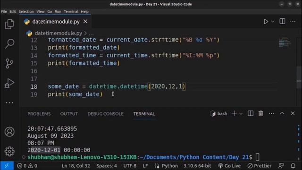Show additional views ellipsis in activity bar
Image resolution: width=302 pixels, height=170 pixels.
coord(9,102)
